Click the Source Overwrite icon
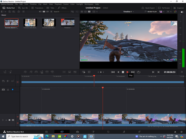This screenshot has height=139, width=186. pyautogui.click(x=52, y=72)
